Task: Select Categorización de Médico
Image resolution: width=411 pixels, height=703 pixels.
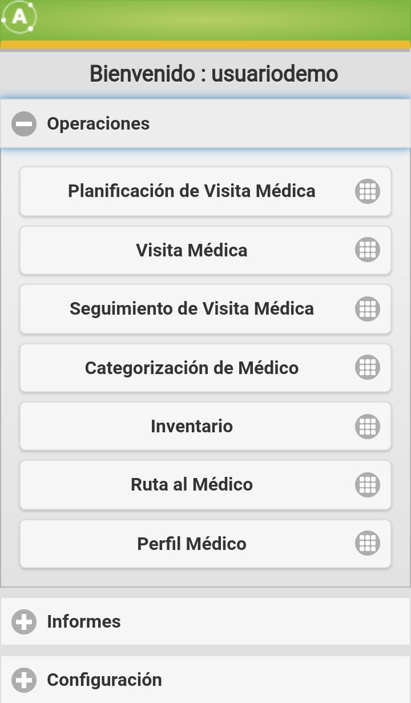Action: (x=205, y=368)
